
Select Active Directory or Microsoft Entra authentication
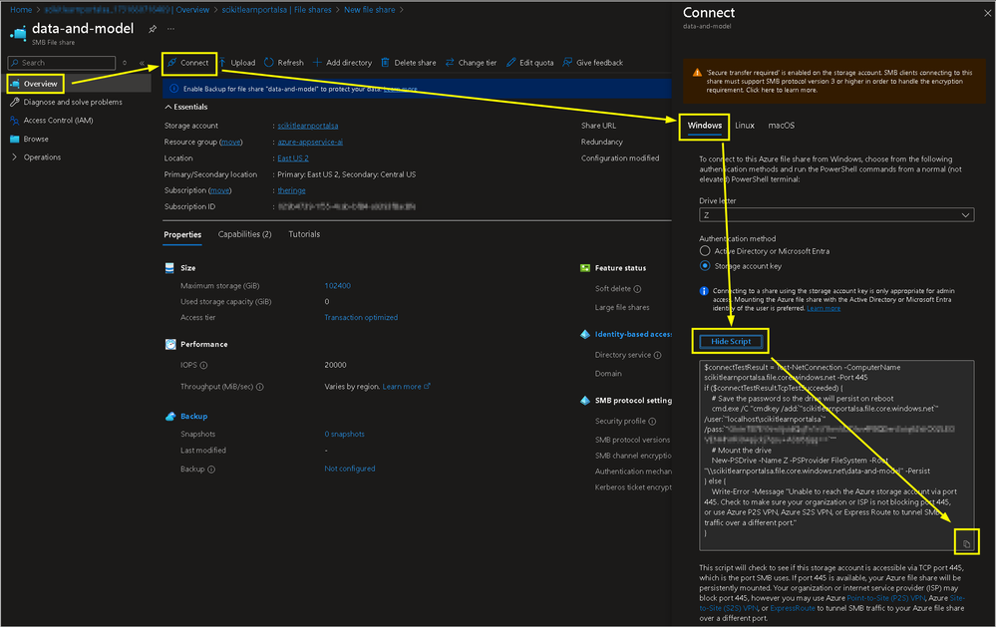coord(705,251)
